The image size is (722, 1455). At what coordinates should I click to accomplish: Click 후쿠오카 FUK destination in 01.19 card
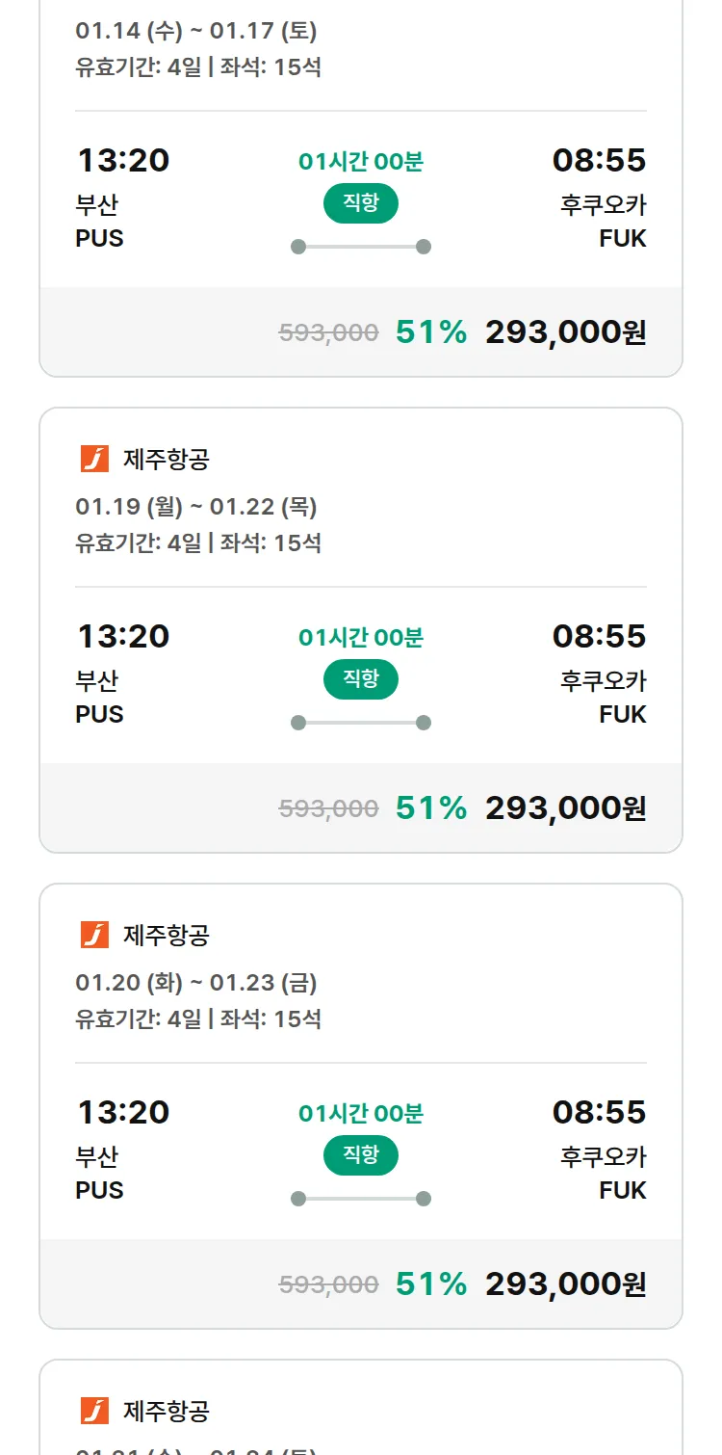click(x=604, y=698)
